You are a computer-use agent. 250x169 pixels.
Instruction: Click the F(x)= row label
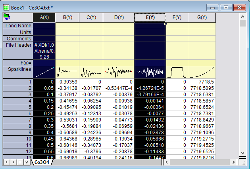click(18, 63)
